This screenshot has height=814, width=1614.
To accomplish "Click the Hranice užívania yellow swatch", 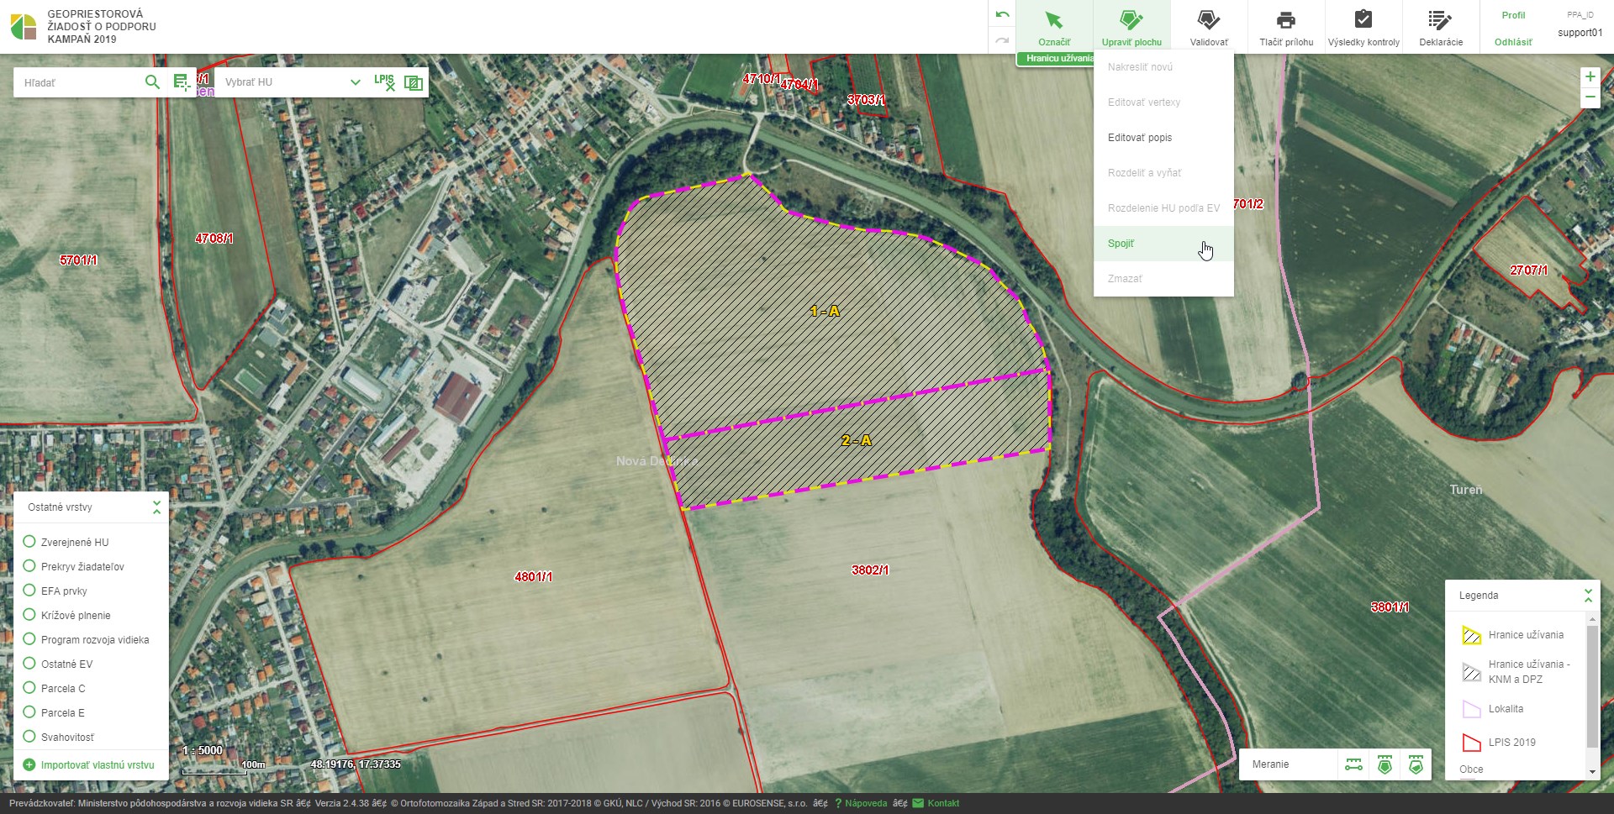I will click(x=1471, y=635).
